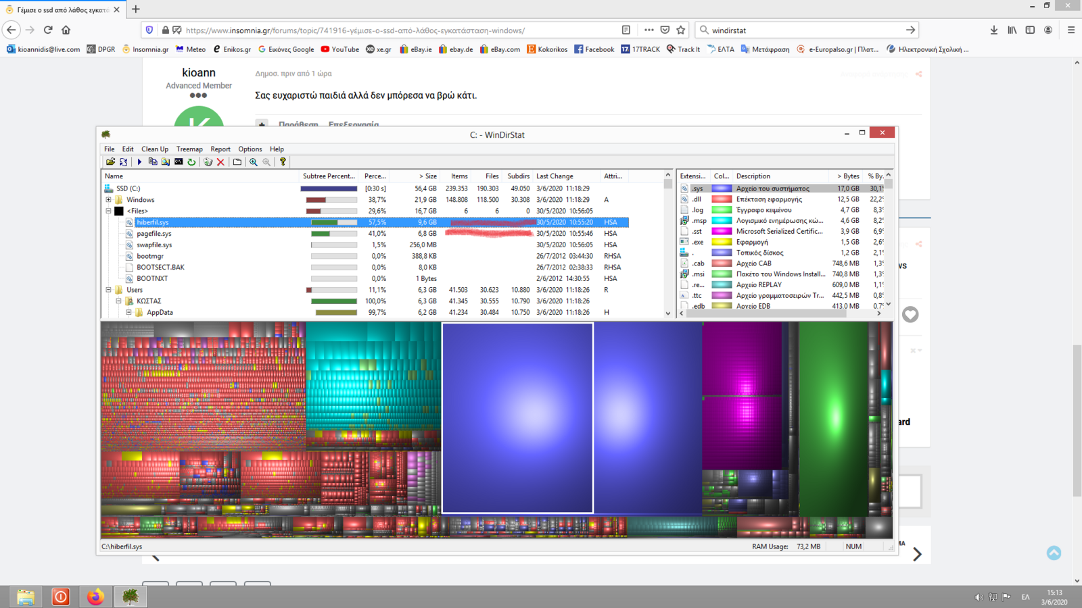Open Explorer Here from the toolbar

pyautogui.click(x=166, y=162)
